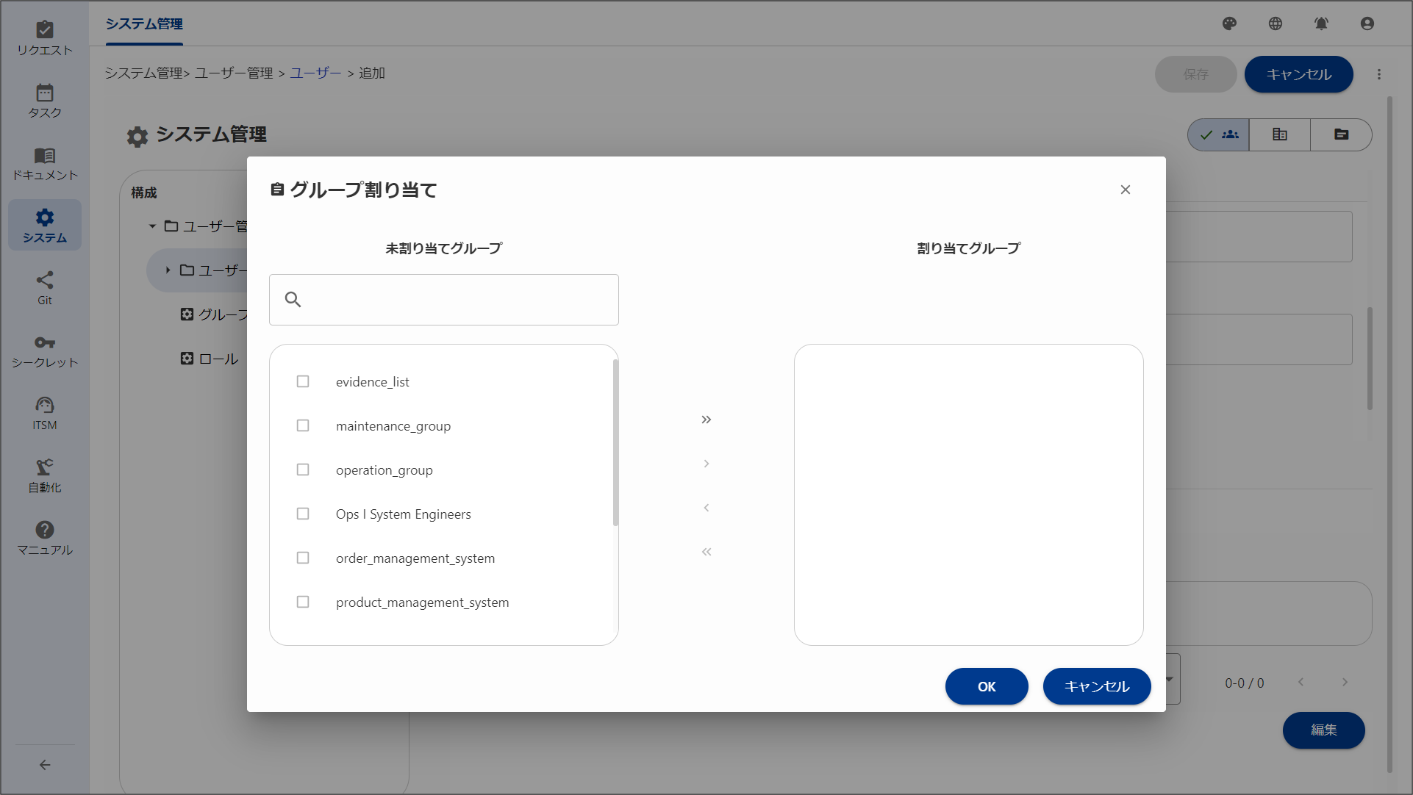
Task: Open the rows-per-page dropdown arrow
Action: (x=1169, y=680)
